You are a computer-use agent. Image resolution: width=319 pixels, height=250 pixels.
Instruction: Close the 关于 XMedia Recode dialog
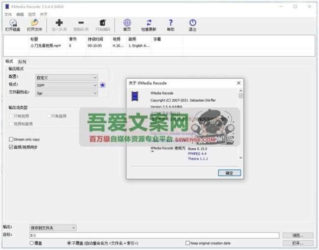click(x=239, y=83)
